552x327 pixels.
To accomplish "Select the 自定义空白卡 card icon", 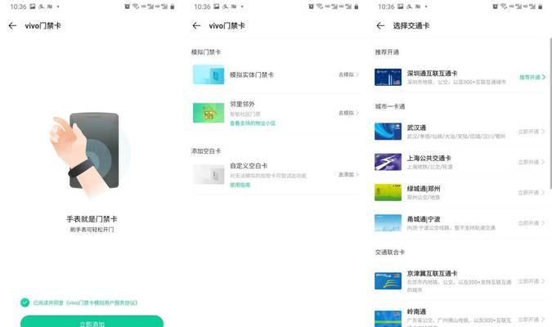I will tap(209, 175).
